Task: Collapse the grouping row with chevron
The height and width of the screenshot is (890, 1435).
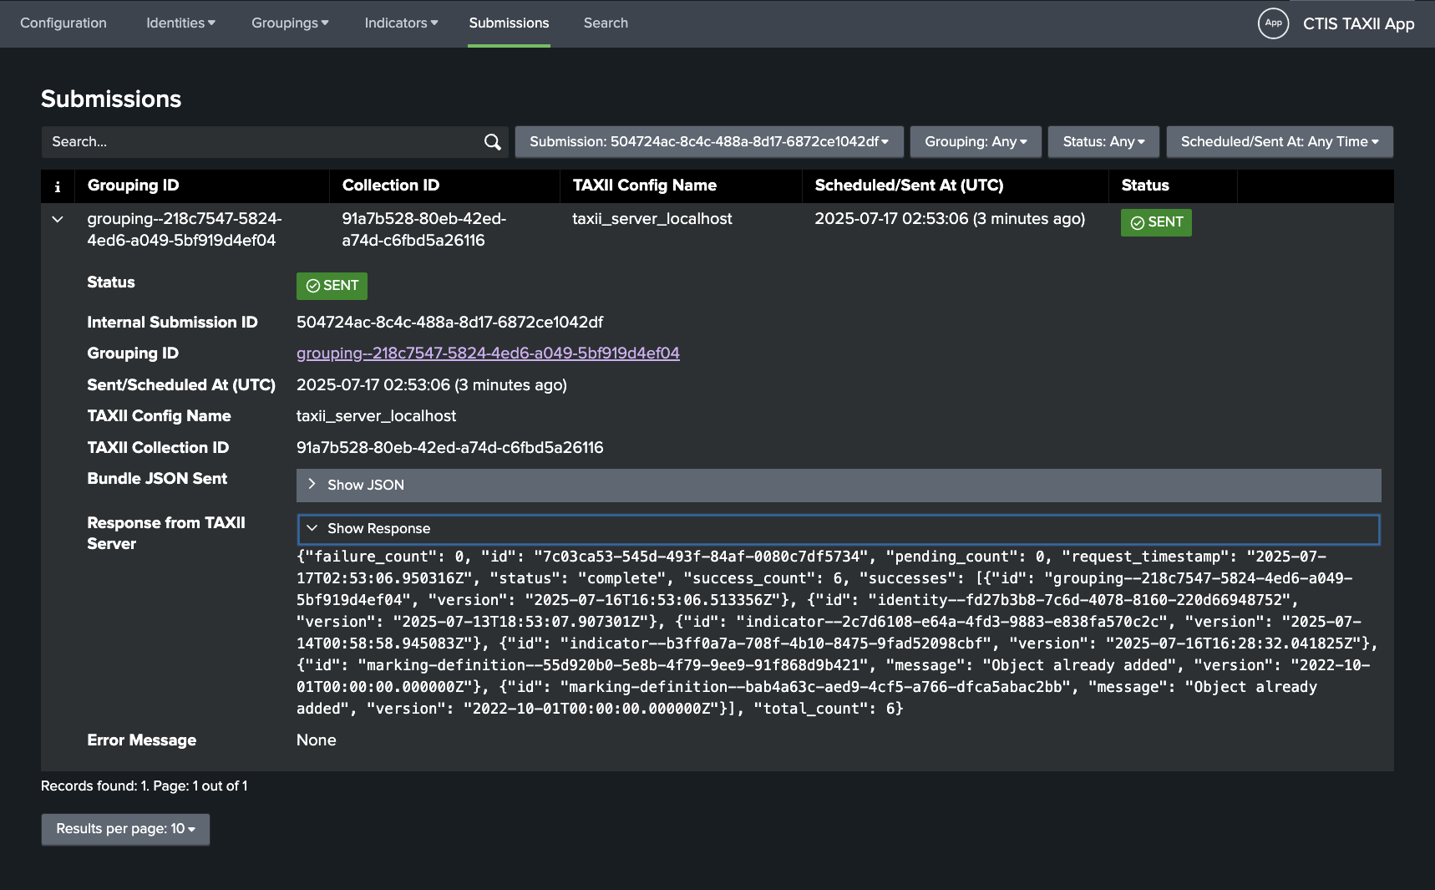Action: (58, 220)
